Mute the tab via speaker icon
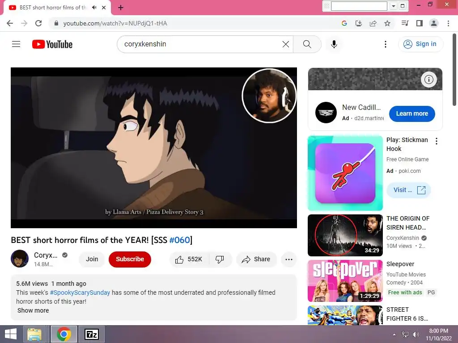Image resolution: width=458 pixels, height=343 pixels. 94,8
